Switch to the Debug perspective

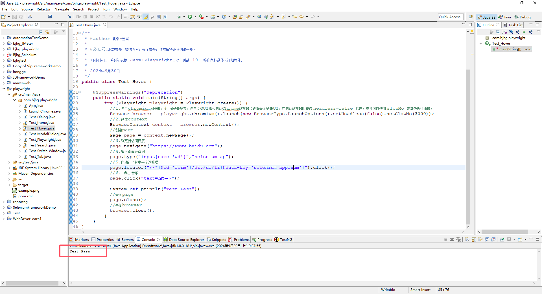(523, 17)
